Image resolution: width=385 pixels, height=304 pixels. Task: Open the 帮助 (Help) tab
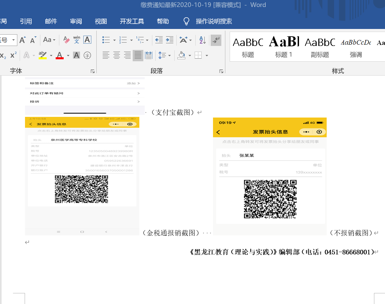pyautogui.click(x=163, y=21)
